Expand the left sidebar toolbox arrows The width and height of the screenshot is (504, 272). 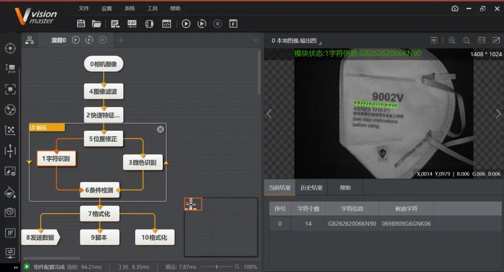coord(16,268)
